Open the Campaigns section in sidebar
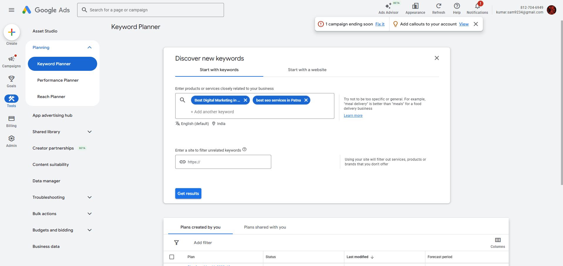The image size is (563, 266). click(11, 61)
